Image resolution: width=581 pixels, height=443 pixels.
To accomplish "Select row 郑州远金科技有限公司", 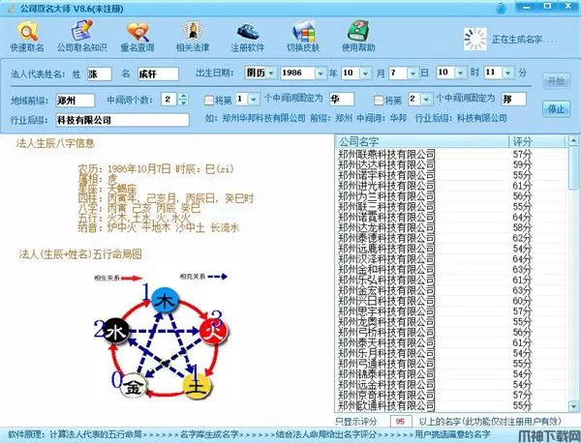I will click(x=451, y=385).
